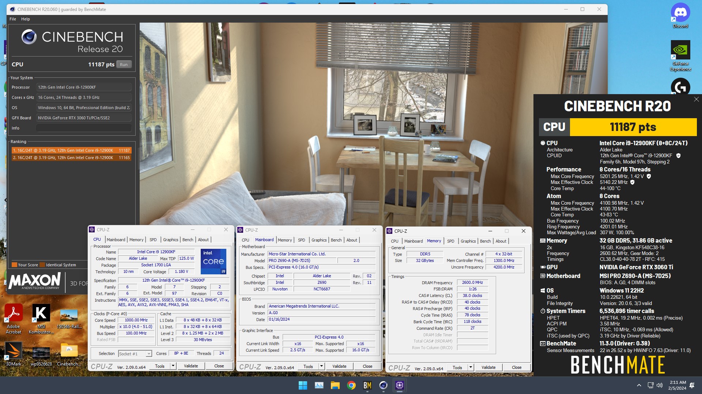This screenshot has height=394, width=702.
Task: Expand Tools dropdown arrow in Memory CPU-Z
Action: pyautogui.click(x=471, y=368)
